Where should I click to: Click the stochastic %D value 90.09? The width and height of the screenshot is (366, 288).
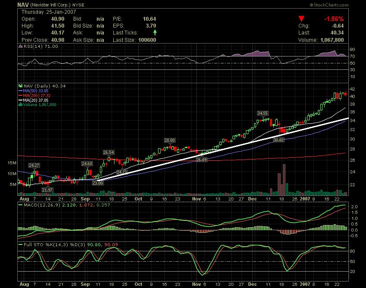(111, 245)
